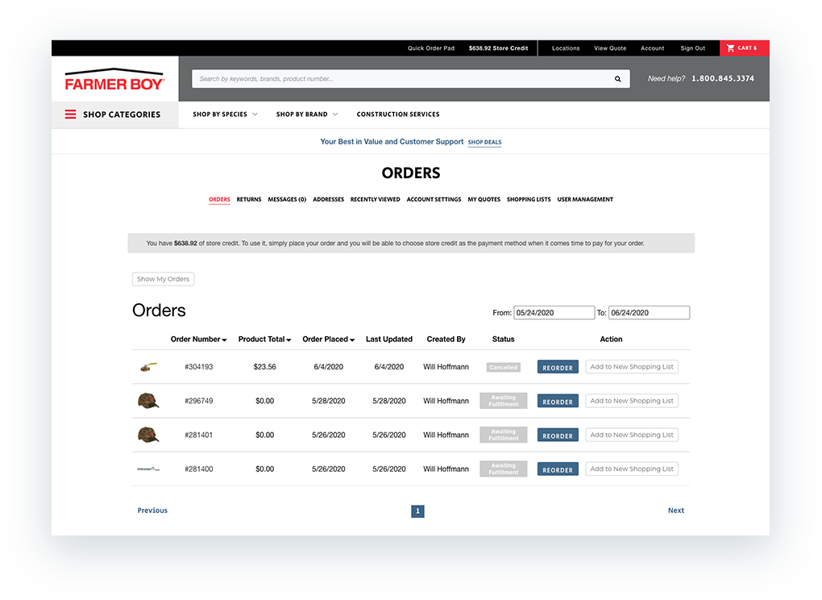Click the Show My Orders button
Screen dimensions: 822x600
(x=163, y=278)
